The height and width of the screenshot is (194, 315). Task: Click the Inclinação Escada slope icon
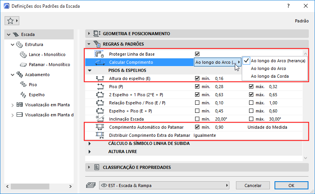pyautogui.click(x=100, y=119)
